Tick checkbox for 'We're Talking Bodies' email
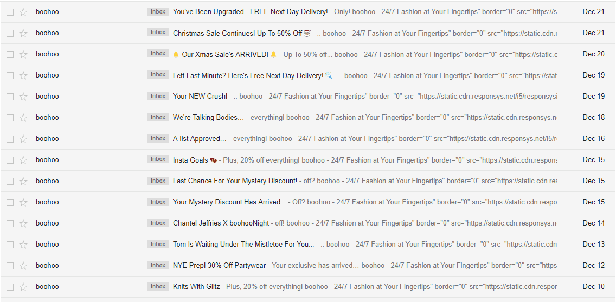Image resolution: width=616 pixels, height=302 pixels. point(10,118)
